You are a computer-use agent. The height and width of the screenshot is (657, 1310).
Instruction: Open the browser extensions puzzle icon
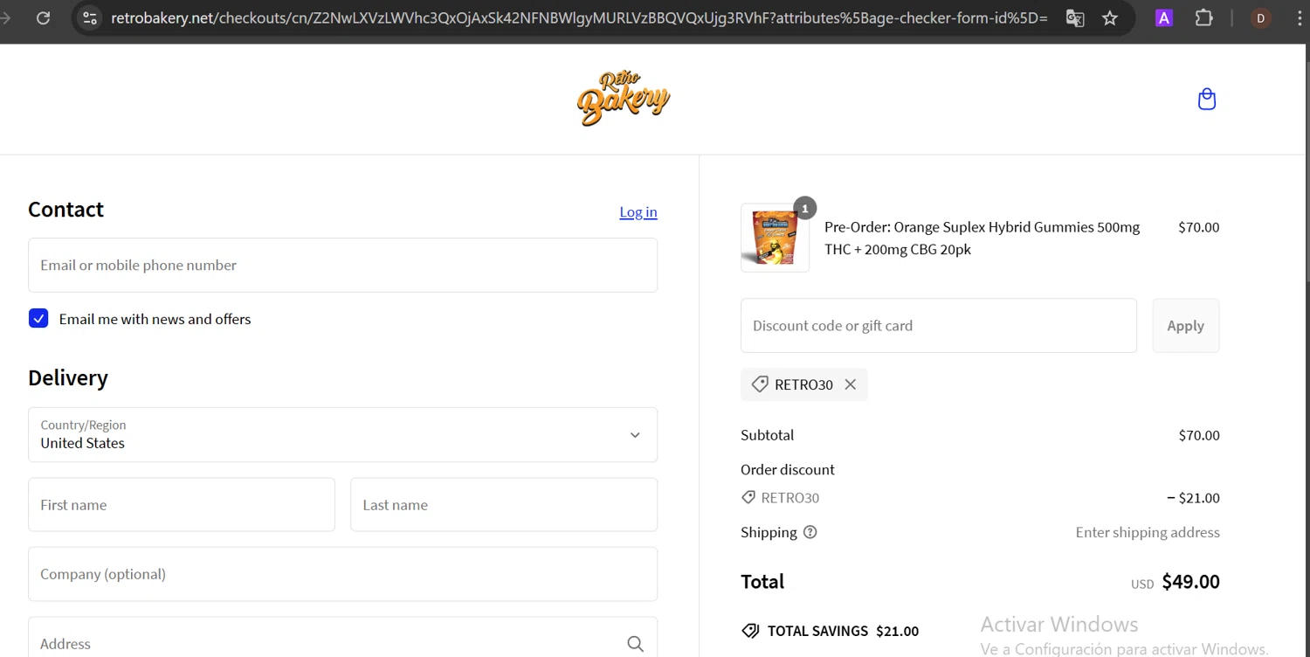[x=1204, y=17]
